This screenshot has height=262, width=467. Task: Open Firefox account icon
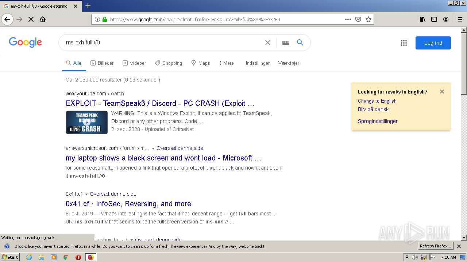click(446, 19)
